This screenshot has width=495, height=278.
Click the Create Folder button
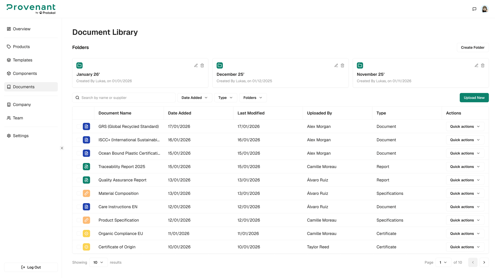click(473, 47)
